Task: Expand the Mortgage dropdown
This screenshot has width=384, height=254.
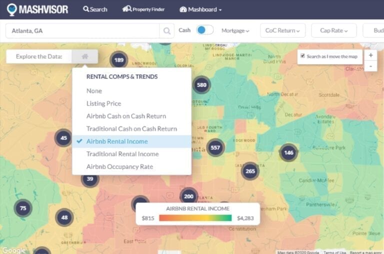Action: click(x=235, y=30)
